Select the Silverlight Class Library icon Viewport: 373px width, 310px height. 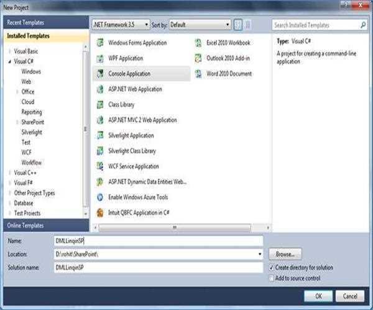pyautogui.click(x=100, y=151)
